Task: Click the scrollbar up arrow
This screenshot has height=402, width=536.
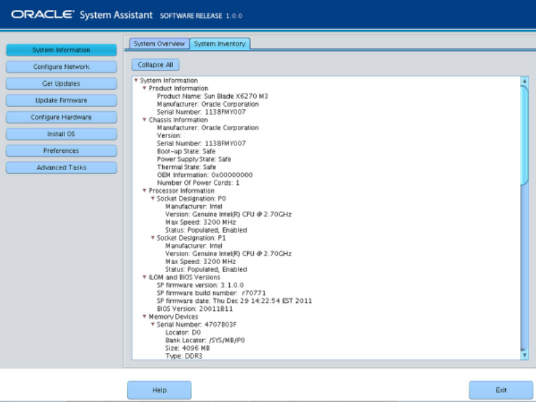Action: (525, 81)
